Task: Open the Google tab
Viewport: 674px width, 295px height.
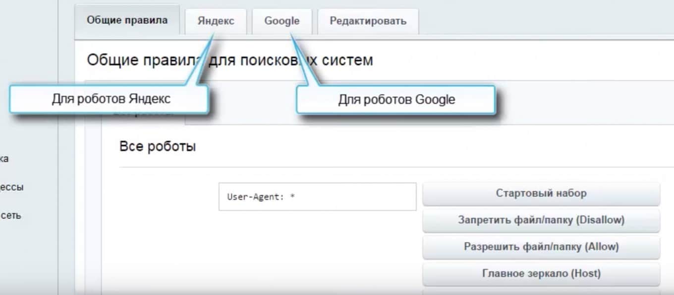Action: click(x=281, y=21)
